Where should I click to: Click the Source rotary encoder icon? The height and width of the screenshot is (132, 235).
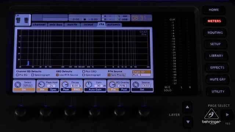[x=136, y=85]
